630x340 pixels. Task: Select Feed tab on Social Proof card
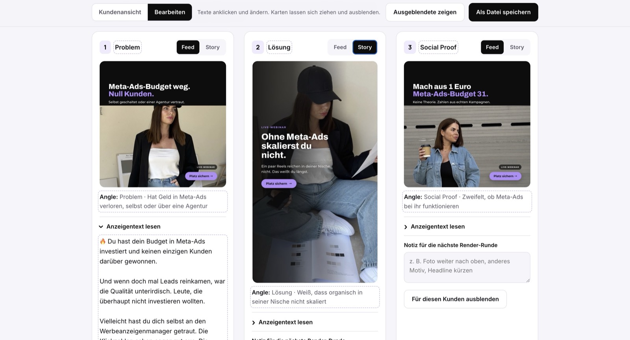(492, 47)
